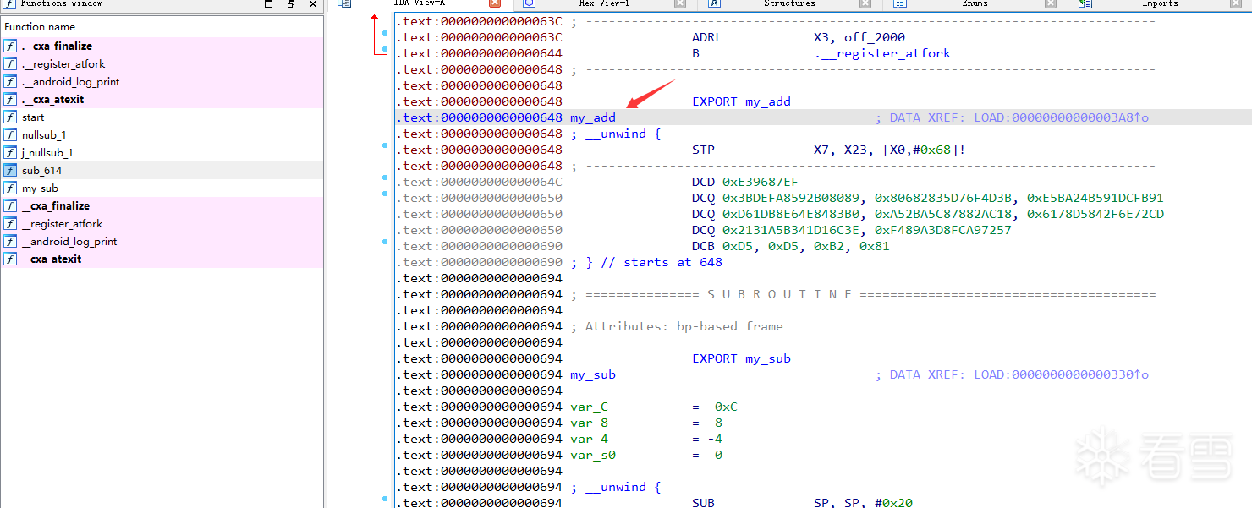Click blue gutter dot beside STP line

[385, 146]
